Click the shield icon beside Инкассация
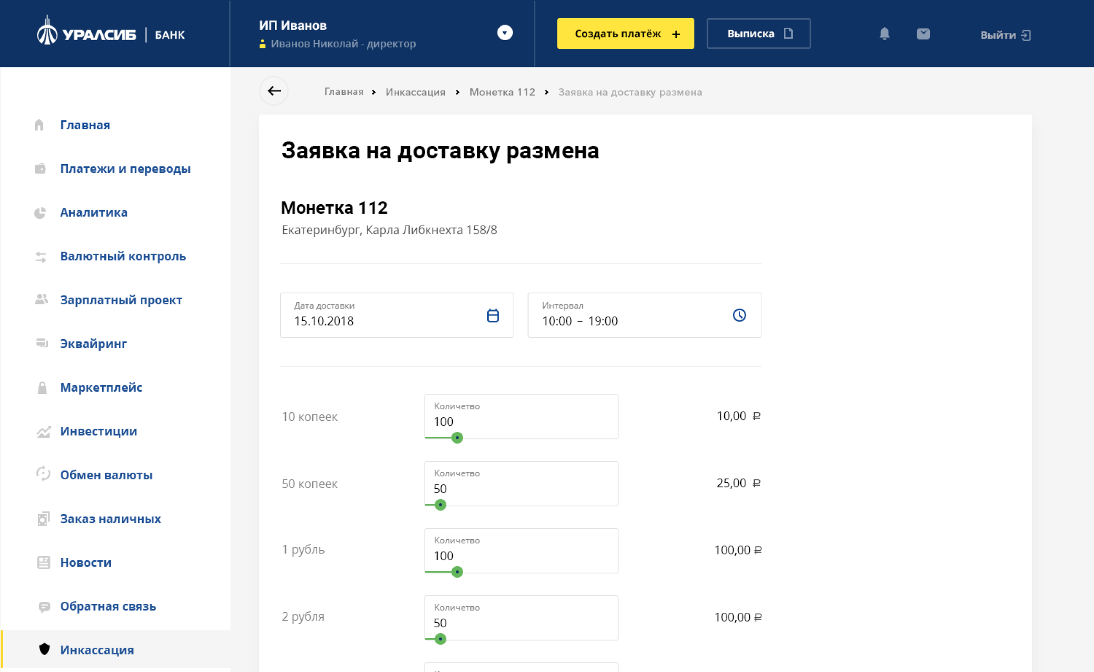 click(44, 649)
